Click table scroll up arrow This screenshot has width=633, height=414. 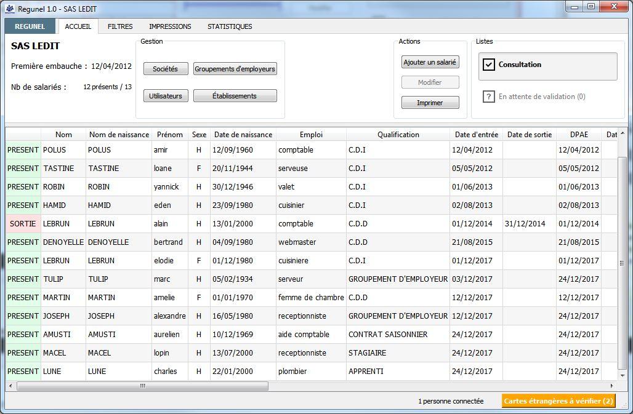(623, 133)
